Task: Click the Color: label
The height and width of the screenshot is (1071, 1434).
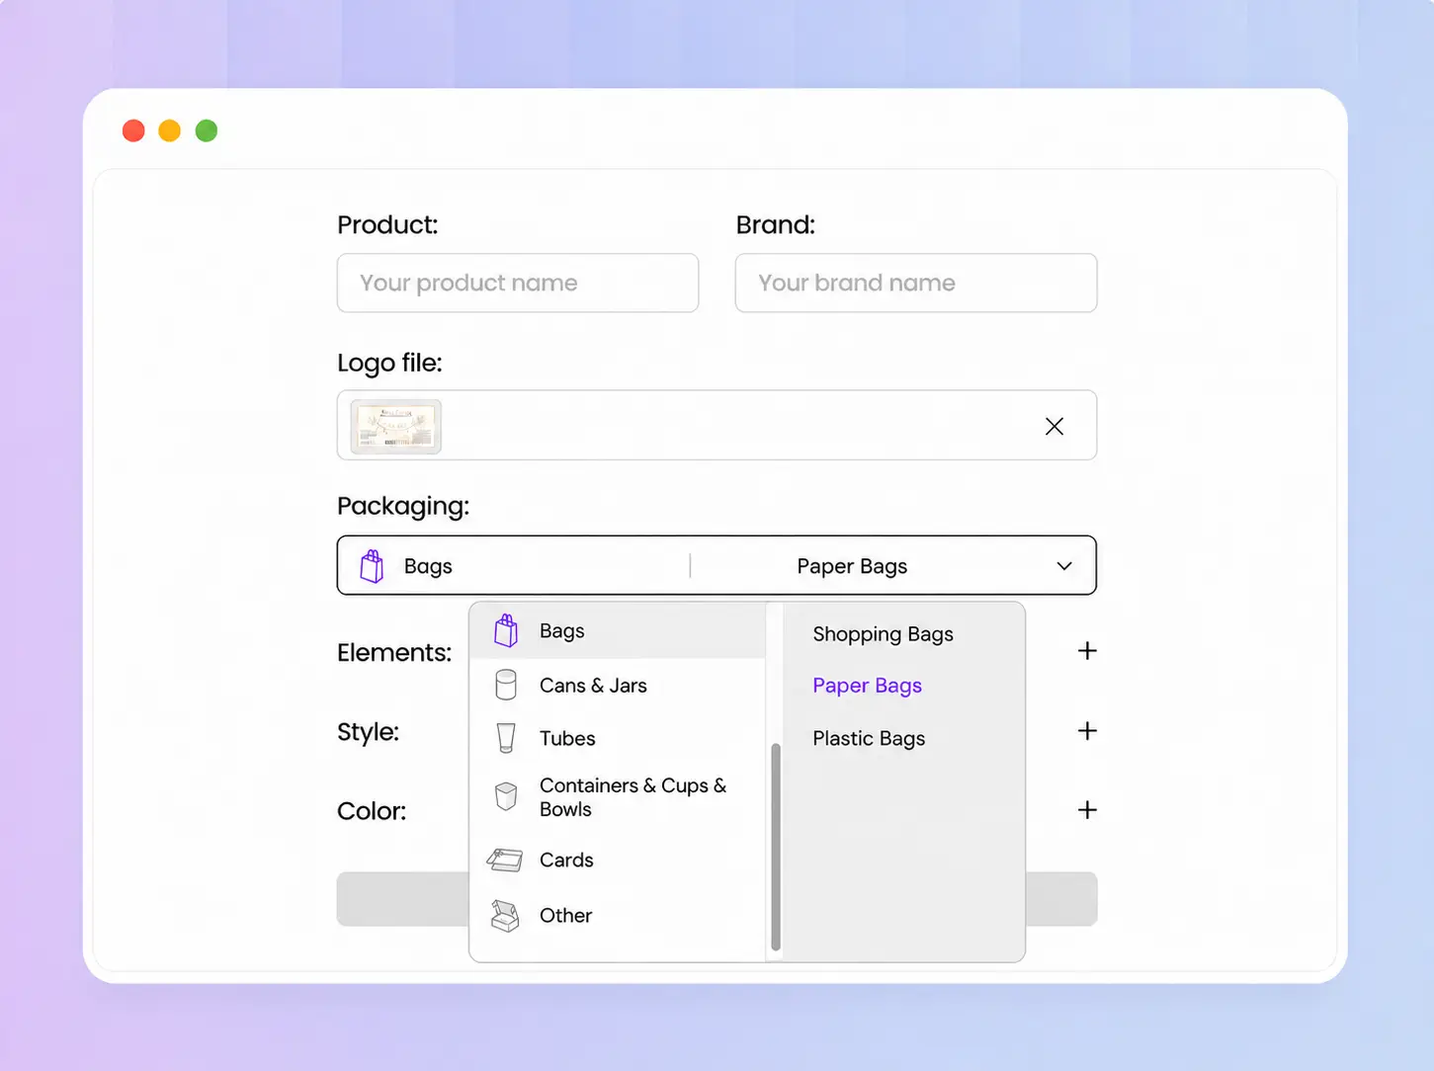Action: coord(372,811)
